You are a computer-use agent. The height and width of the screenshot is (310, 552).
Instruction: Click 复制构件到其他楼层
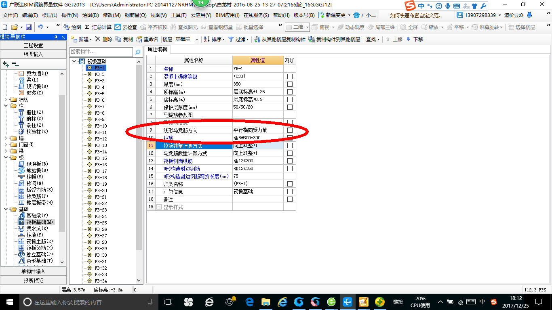(x=334, y=39)
